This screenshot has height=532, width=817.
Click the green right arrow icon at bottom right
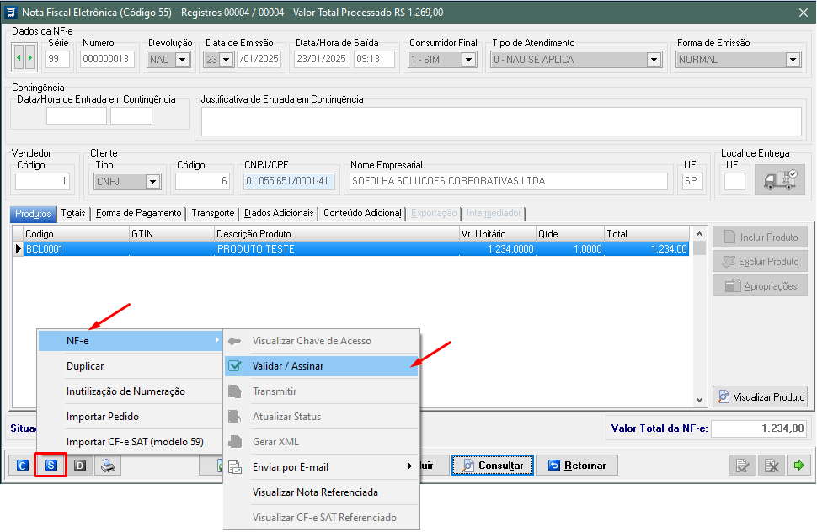797,465
